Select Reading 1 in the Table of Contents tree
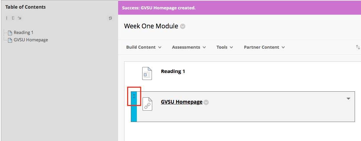The height and width of the screenshot is (141, 361). click(23, 33)
